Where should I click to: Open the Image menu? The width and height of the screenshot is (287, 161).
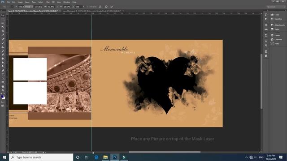[20, 2]
